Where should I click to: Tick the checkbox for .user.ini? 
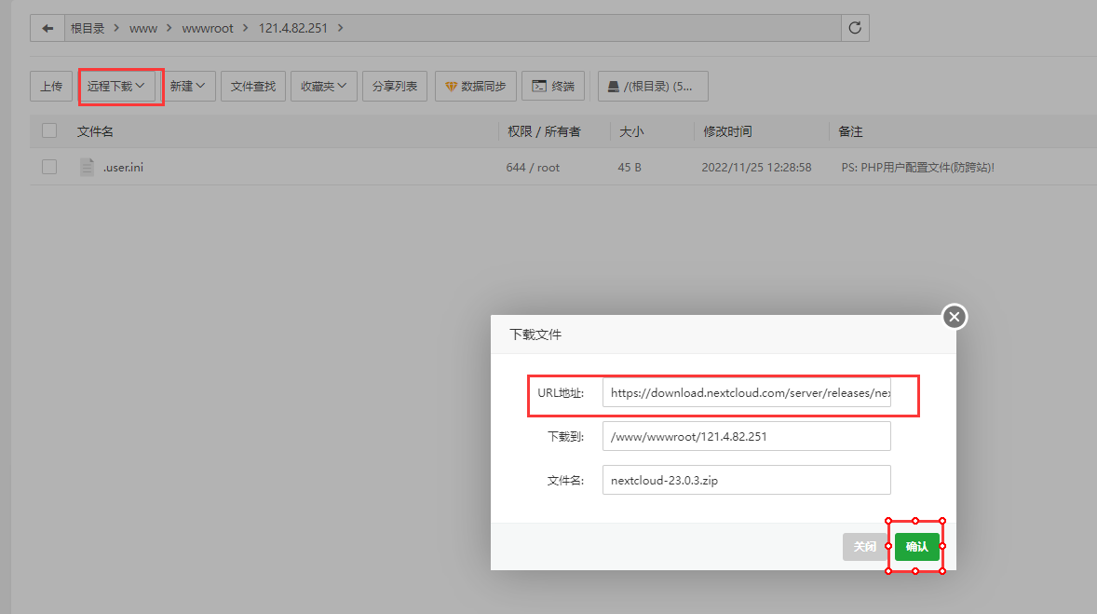click(x=49, y=167)
